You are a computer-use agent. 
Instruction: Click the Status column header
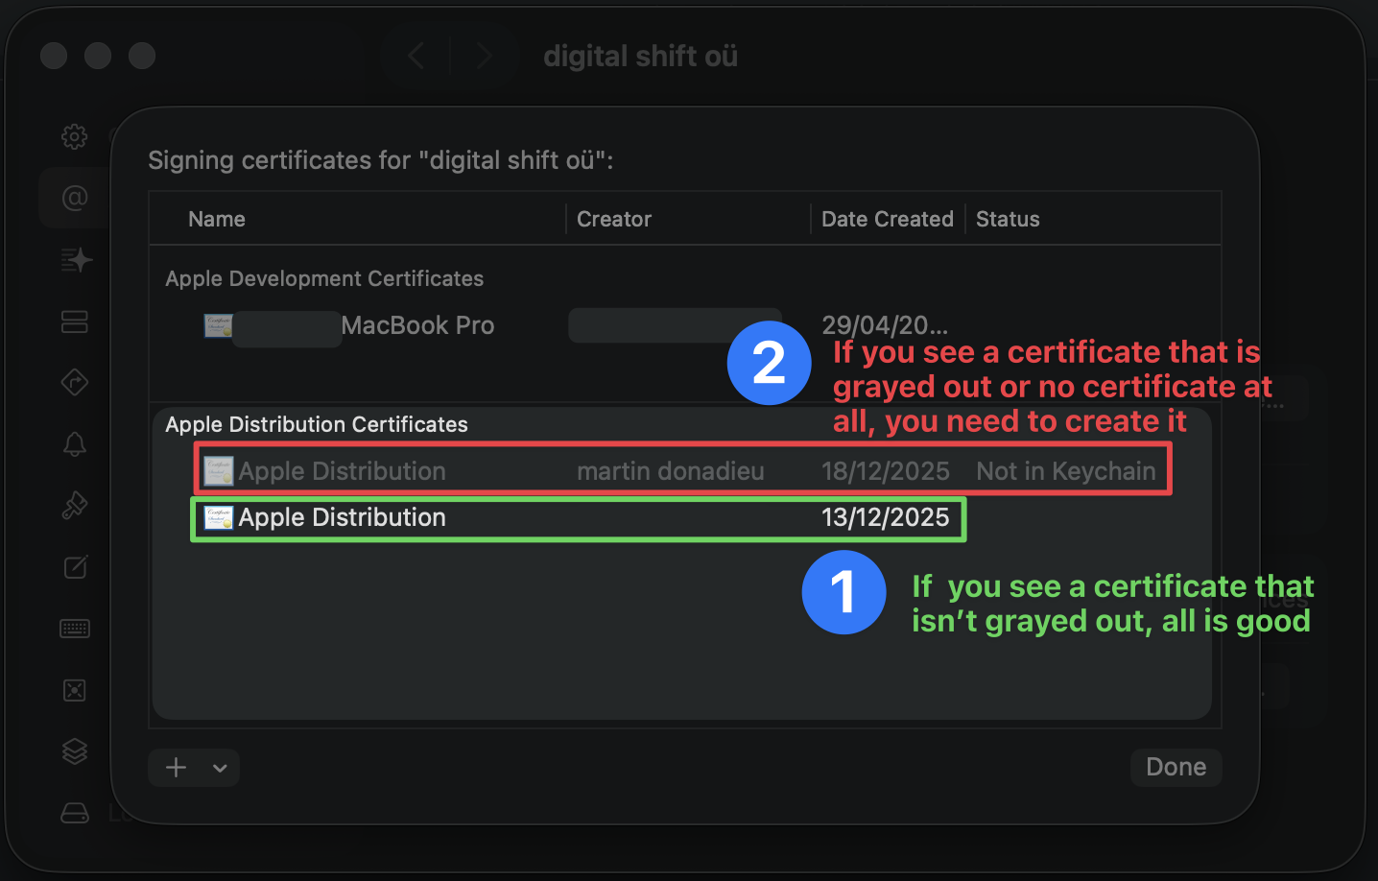[1007, 219]
